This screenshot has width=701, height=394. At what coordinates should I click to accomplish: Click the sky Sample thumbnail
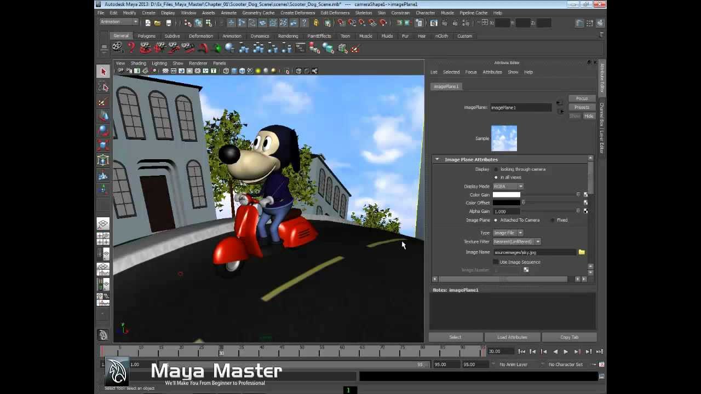pos(504,138)
